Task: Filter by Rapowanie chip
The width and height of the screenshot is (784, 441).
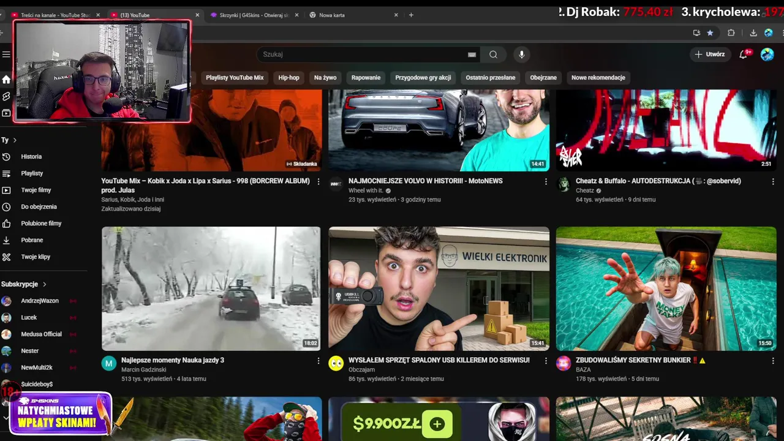Action: click(366, 78)
